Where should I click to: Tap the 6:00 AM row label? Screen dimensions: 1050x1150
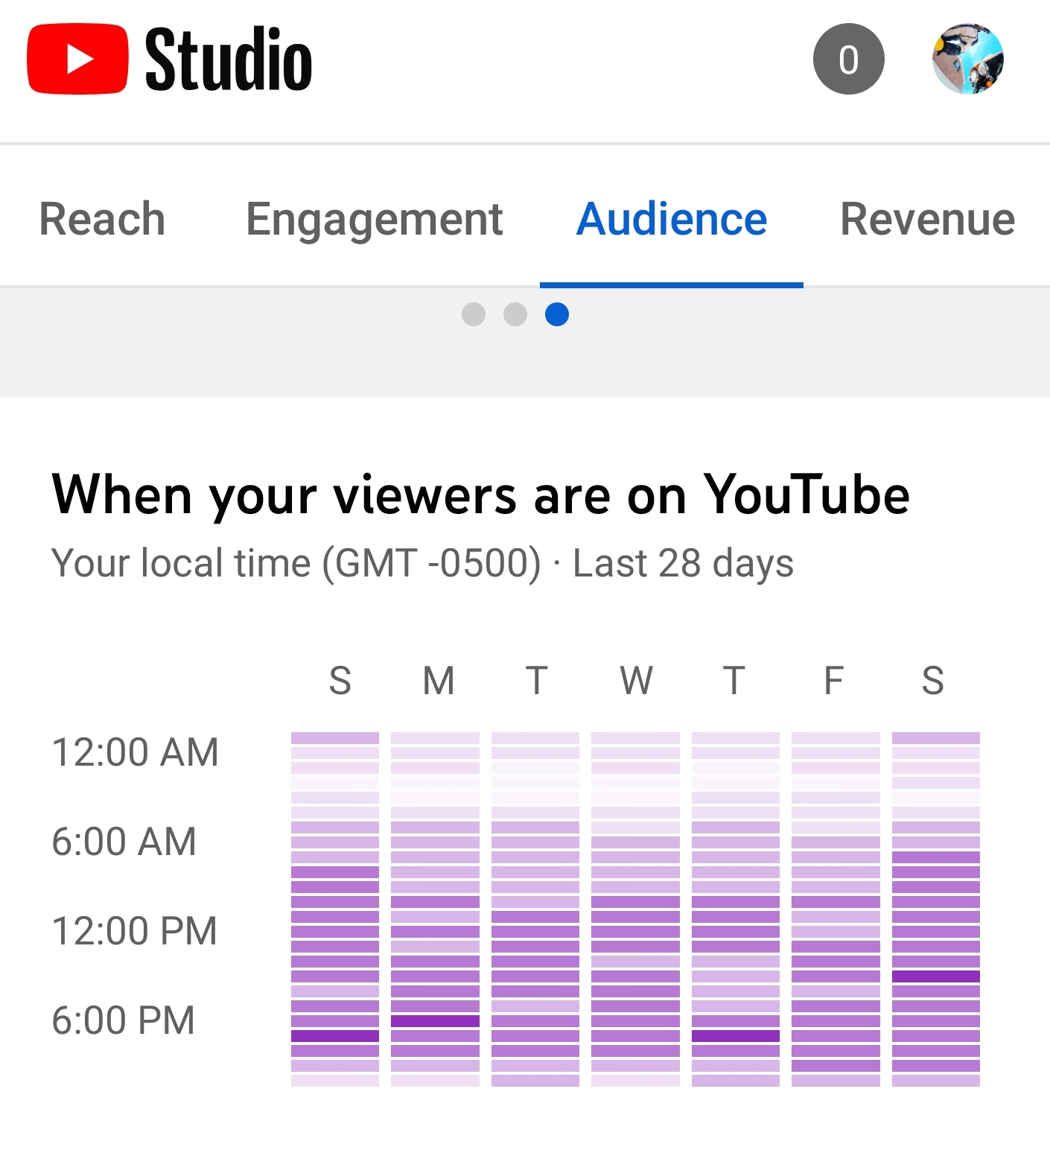pyautogui.click(x=124, y=842)
